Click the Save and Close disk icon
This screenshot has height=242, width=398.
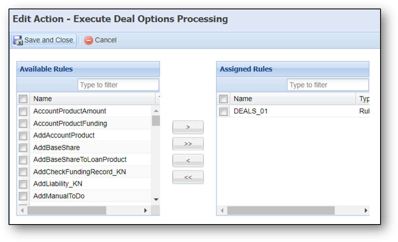tap(18, 40)
